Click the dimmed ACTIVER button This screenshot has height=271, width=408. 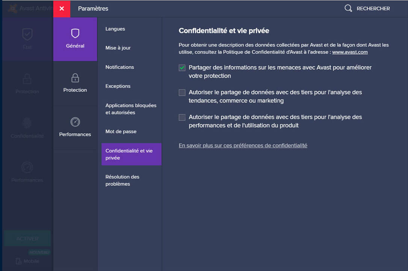tap(27, 238)
